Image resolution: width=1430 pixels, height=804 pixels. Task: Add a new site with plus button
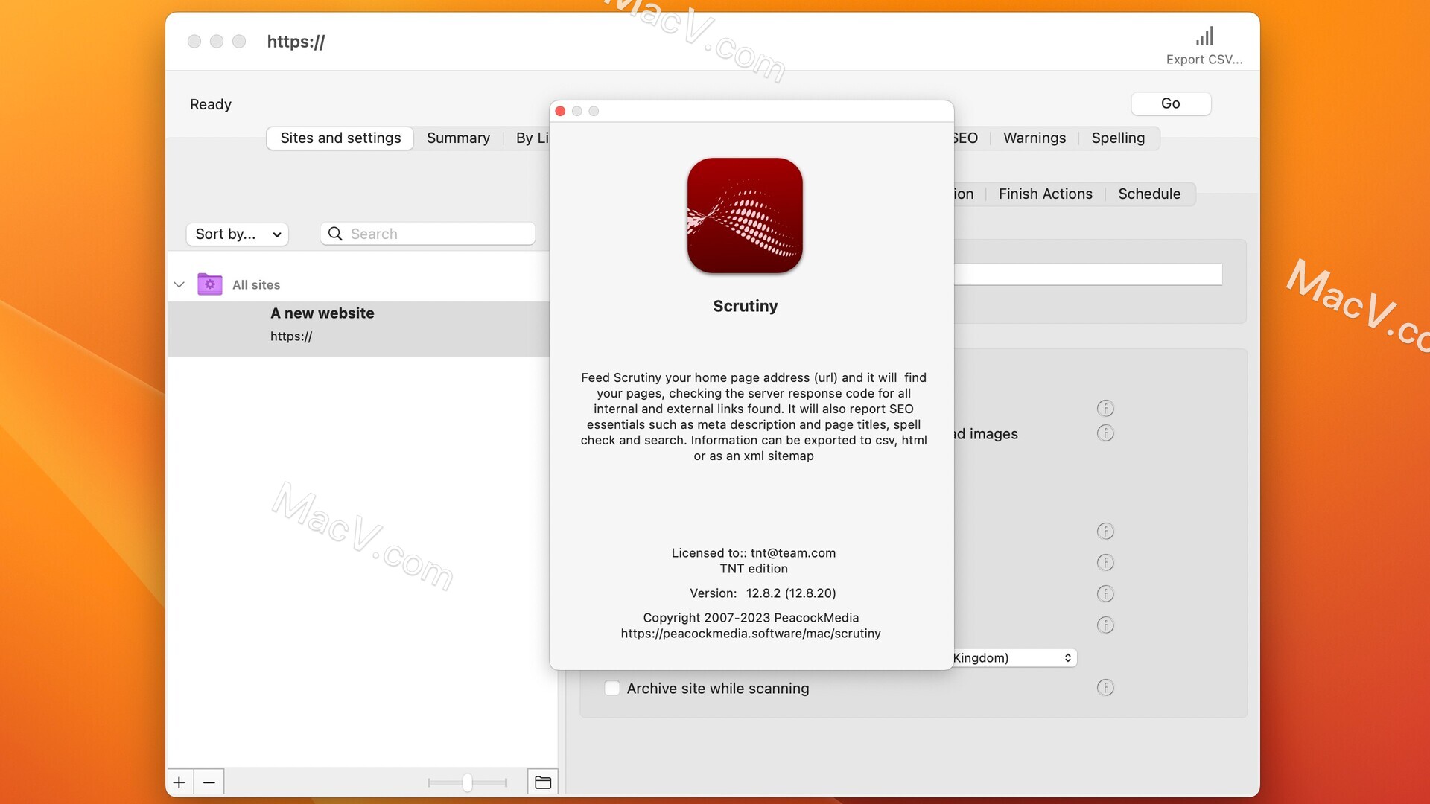point(179,782)
